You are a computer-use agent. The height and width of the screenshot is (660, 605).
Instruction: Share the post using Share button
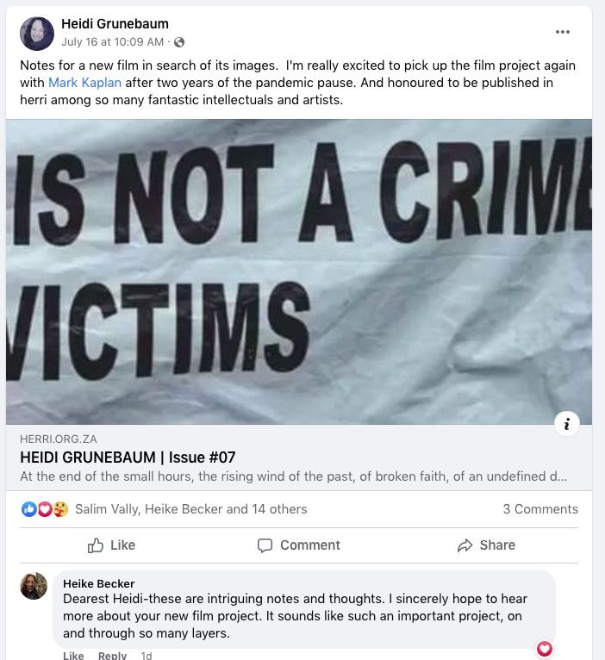[486, 545]
